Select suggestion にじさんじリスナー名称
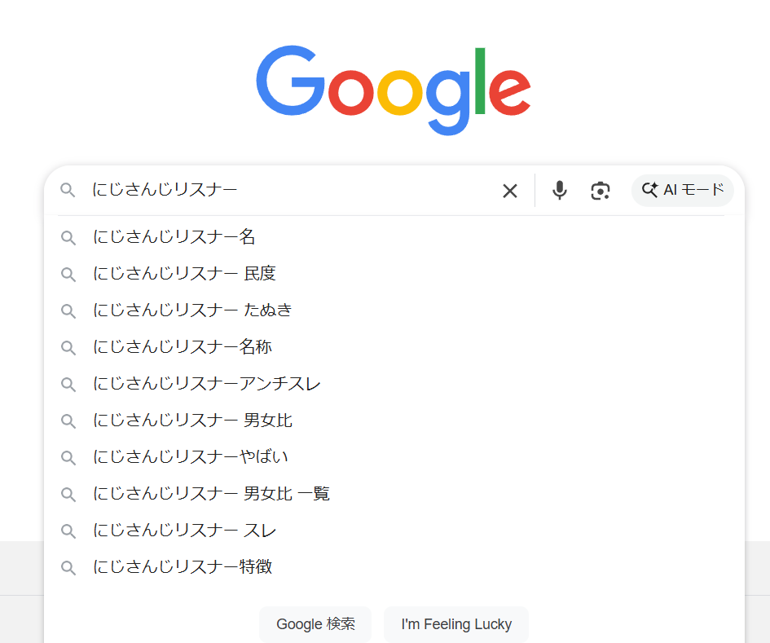The width and height of the screenshot is (770, 643). pos(183,347)
